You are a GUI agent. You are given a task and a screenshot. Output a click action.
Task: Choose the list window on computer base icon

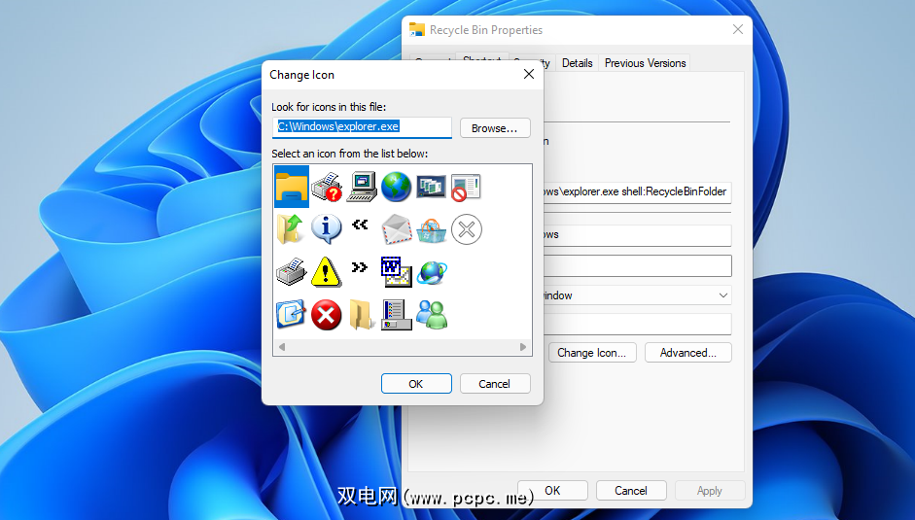[396, 315]
